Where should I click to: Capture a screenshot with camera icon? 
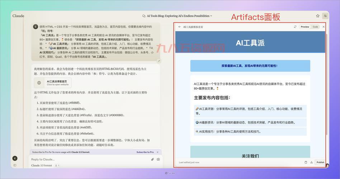pyautogui.click(x=158, y=159)
